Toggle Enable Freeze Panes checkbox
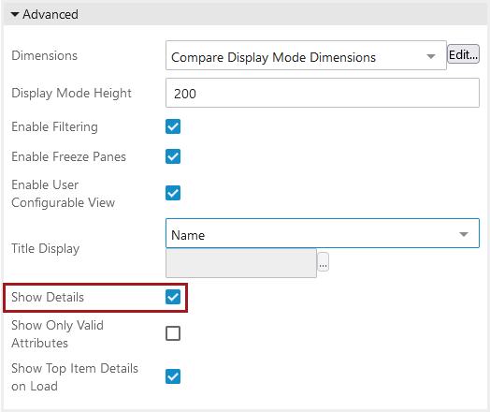 [x=173, y=156]
